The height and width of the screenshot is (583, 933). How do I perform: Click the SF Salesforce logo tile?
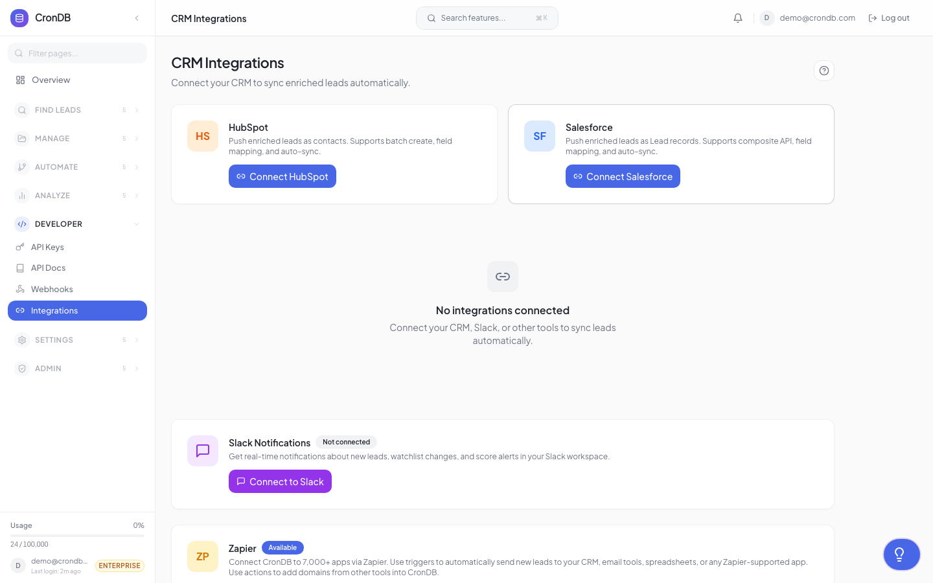tap(540, 136)
